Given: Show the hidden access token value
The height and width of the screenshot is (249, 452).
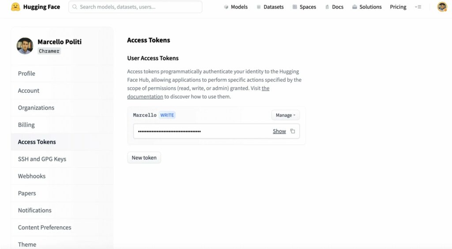Looking at the screenshot, I should tap(279, 131).
